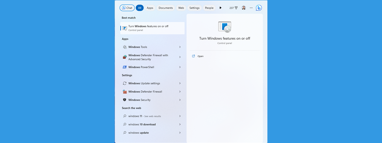Expand the windows 10 download chevron
Image resolution: width=382 pixels, height=143 pixels.
point(180,125)
